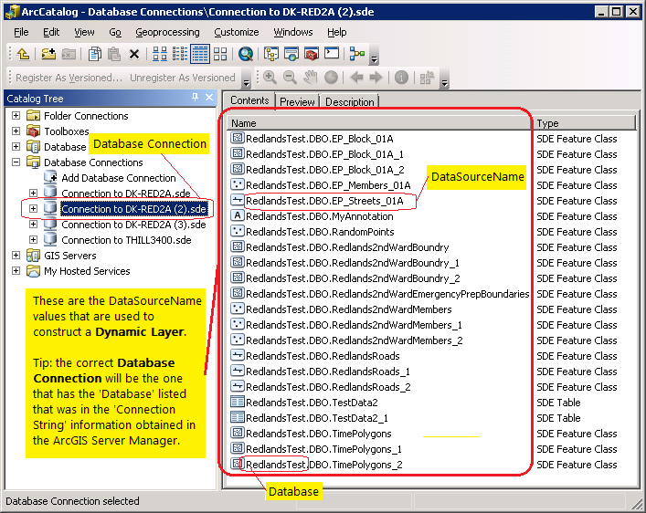Collapse the Database Connections node
Viewport: 646px width, 513px height.
tap(16, 162)
